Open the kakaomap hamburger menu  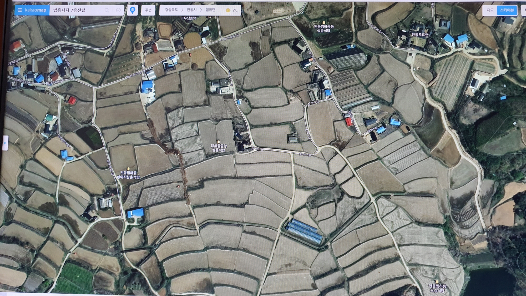20,10
